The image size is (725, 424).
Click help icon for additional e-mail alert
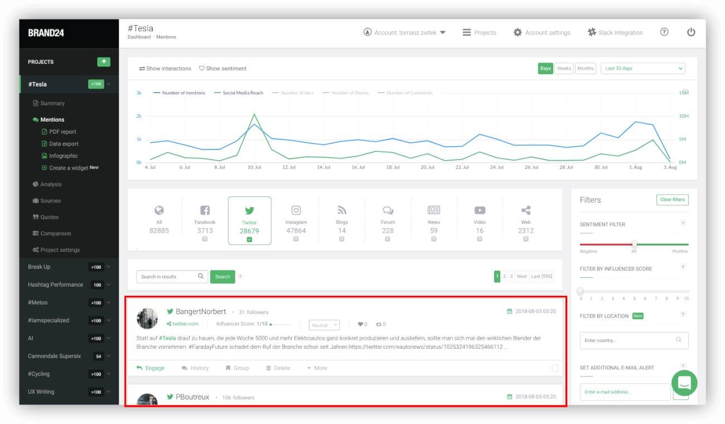pos(683,367)
